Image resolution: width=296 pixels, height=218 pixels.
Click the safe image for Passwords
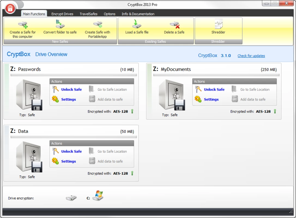29,95
